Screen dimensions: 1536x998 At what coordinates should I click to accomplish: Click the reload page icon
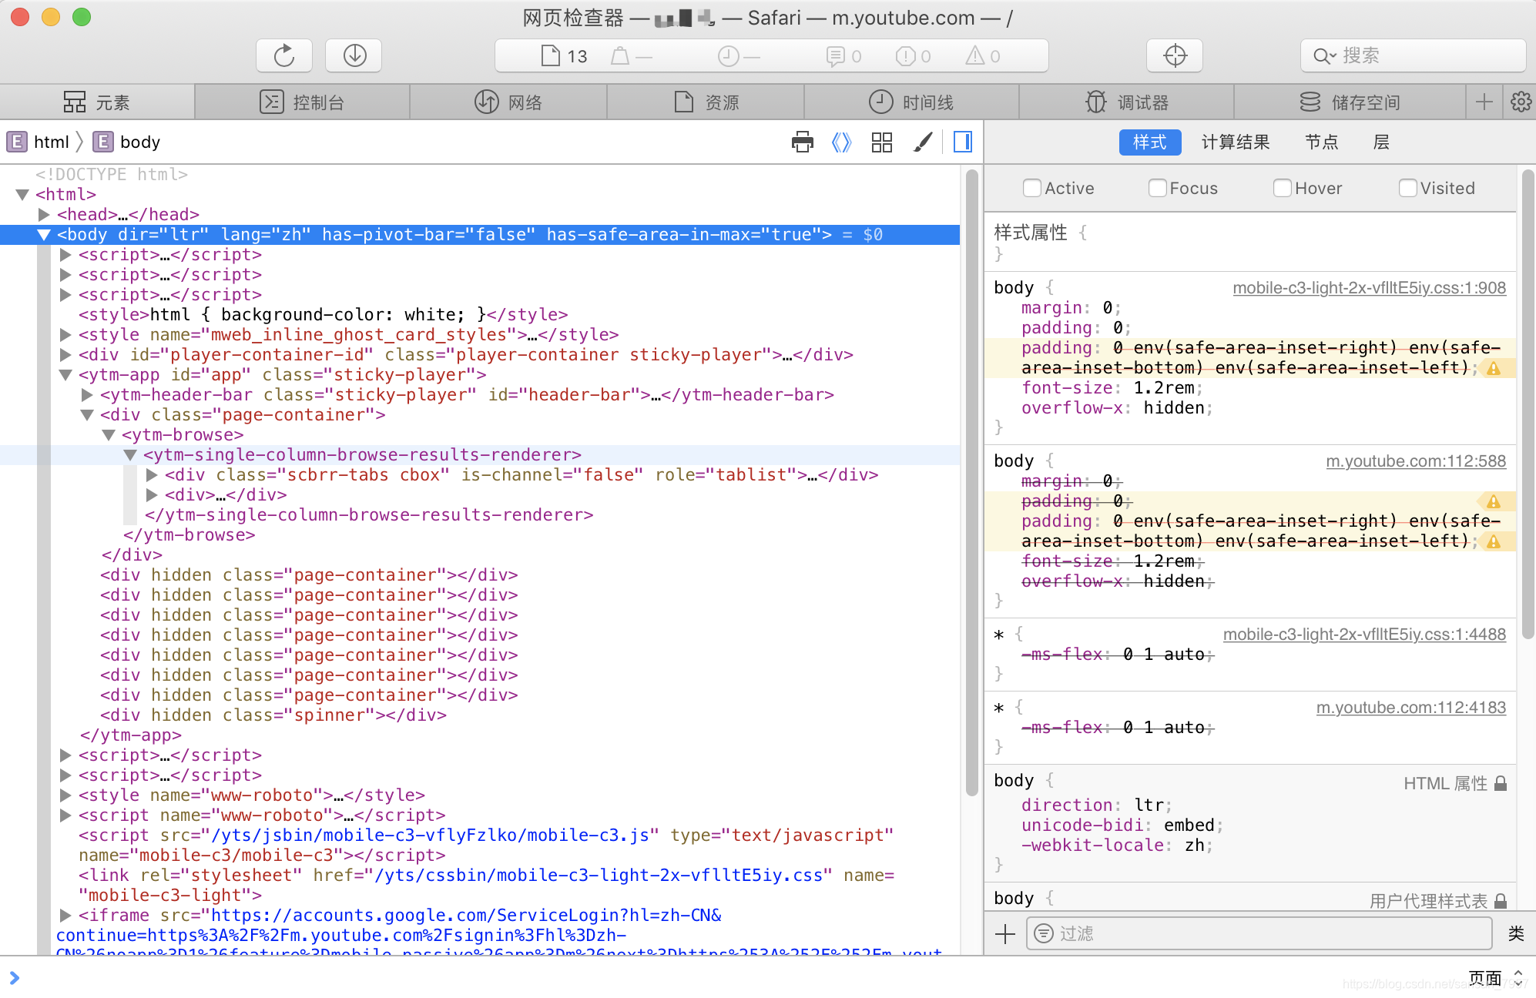point(284,55)
